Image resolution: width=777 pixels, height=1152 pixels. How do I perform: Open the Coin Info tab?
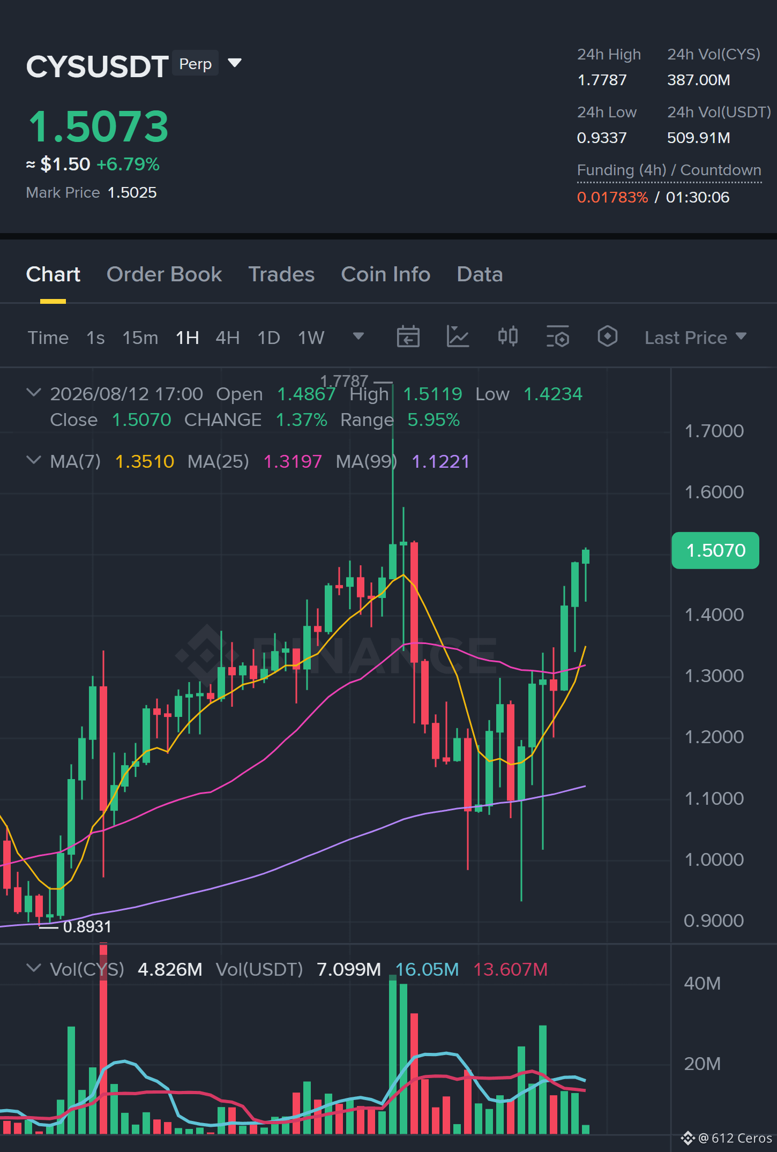[x=386, y=274]
